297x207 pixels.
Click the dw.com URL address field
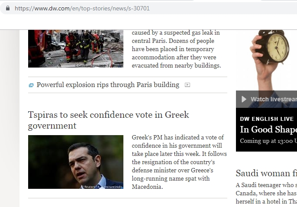point(82,8)
